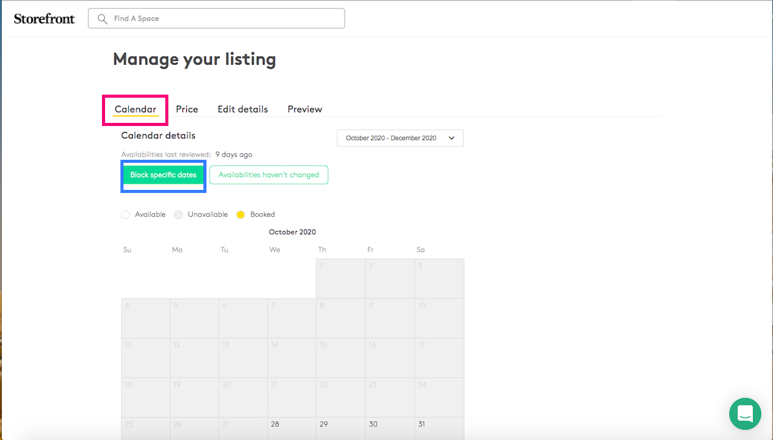This screenshot has width=773, height=440.
Task: Select October 31 on the calendar
Action: 439,428
